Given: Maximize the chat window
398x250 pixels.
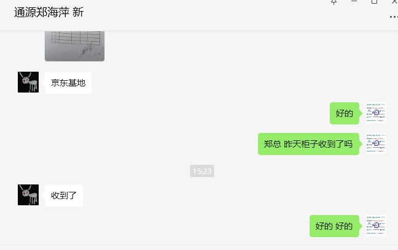Looking at the screenshot, I should 374,2.
